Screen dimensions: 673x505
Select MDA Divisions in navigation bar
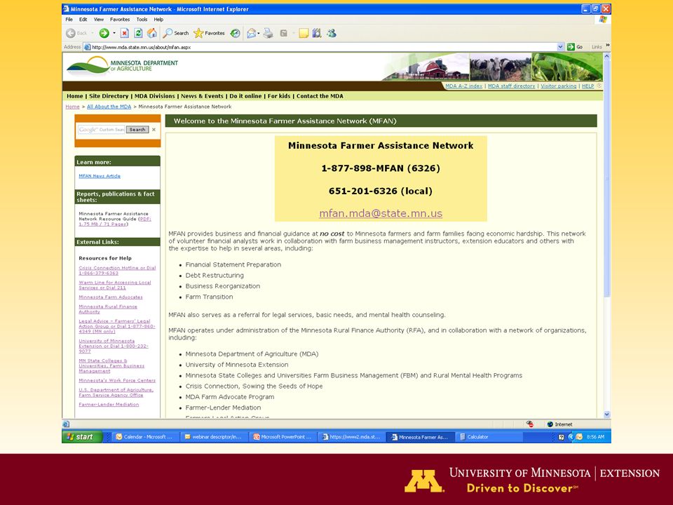tap(155, 96)
